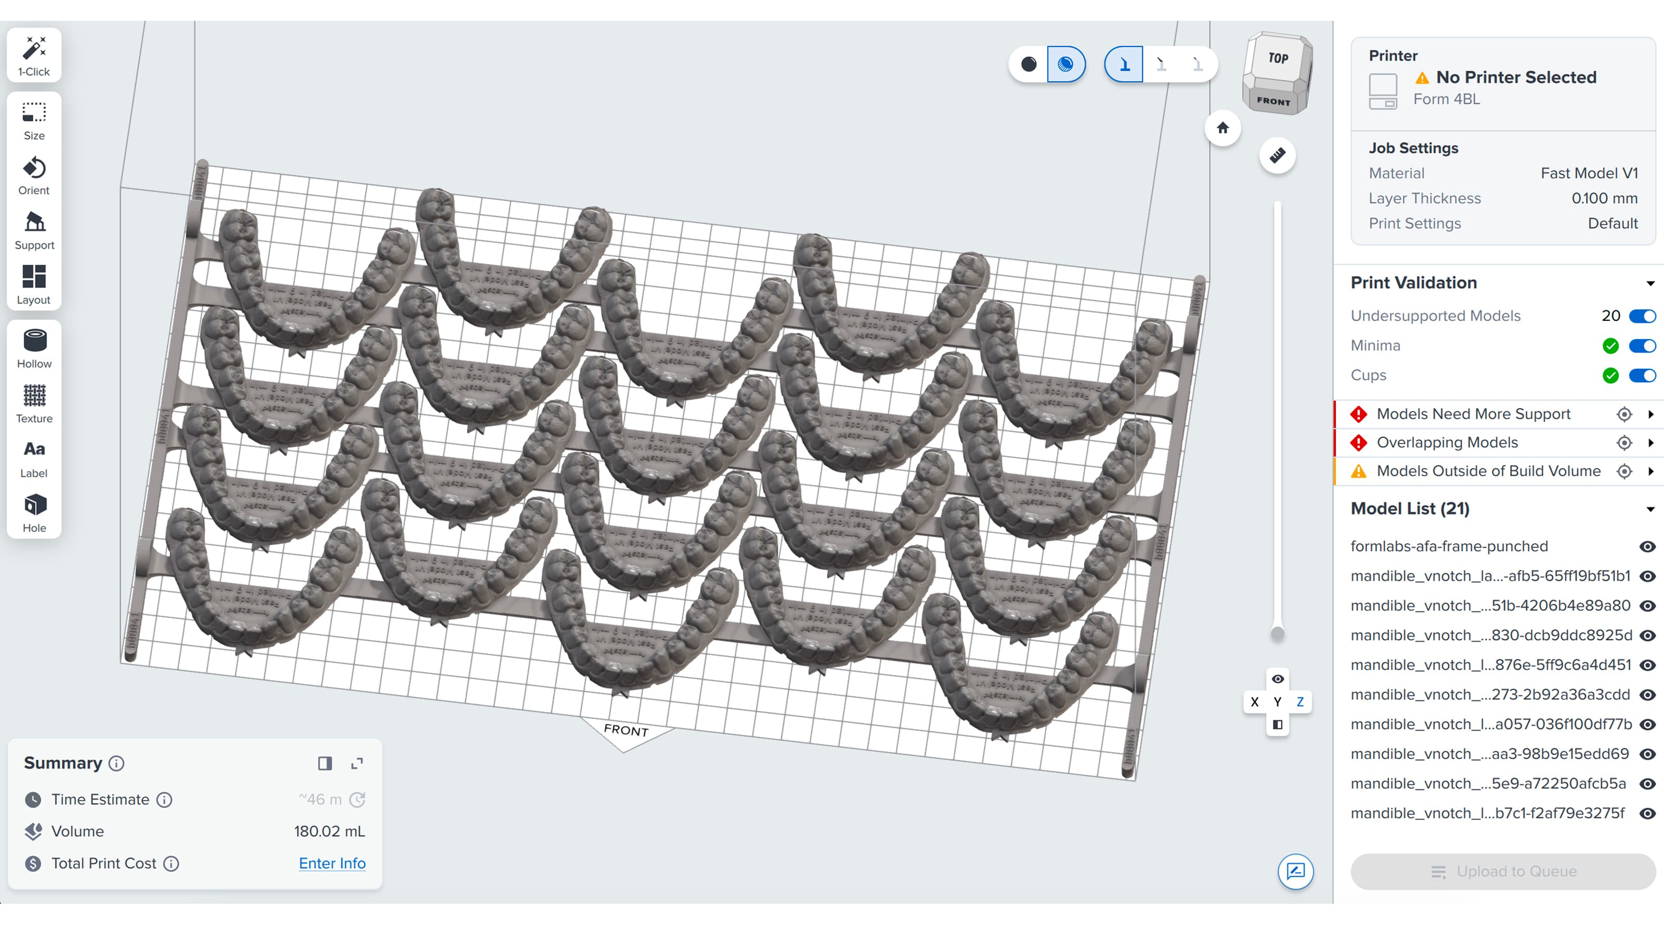
Task: Hide model ending b7c1-f2af79e3275f
Action: [x=1647, y=813]
